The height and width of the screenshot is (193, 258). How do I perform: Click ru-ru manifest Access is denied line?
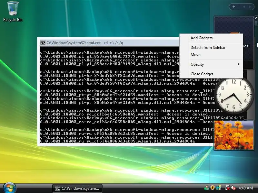pos(125,133)
